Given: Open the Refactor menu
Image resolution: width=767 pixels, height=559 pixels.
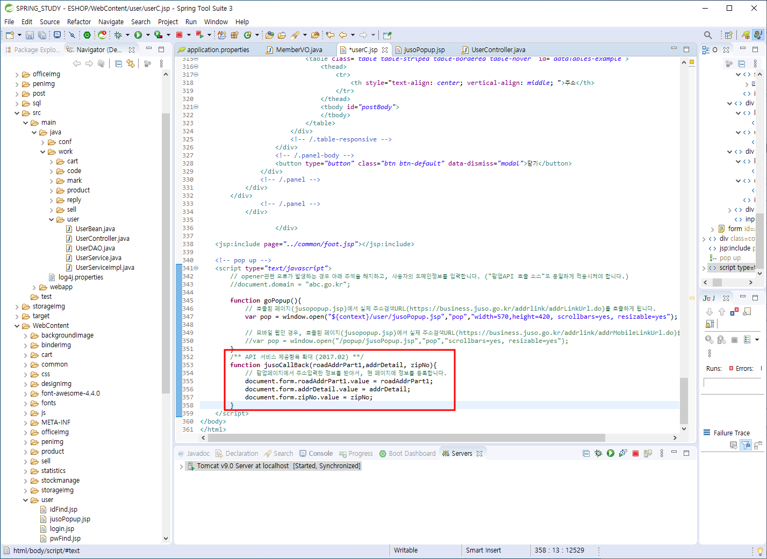Looking at the screenshot, I should 79,21.
